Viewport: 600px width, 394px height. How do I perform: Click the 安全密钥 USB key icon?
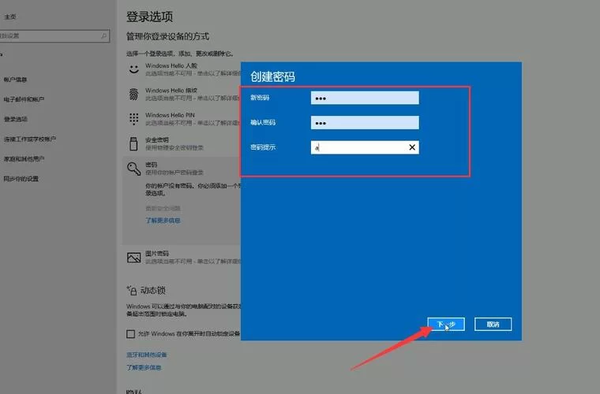pos(133,143)
